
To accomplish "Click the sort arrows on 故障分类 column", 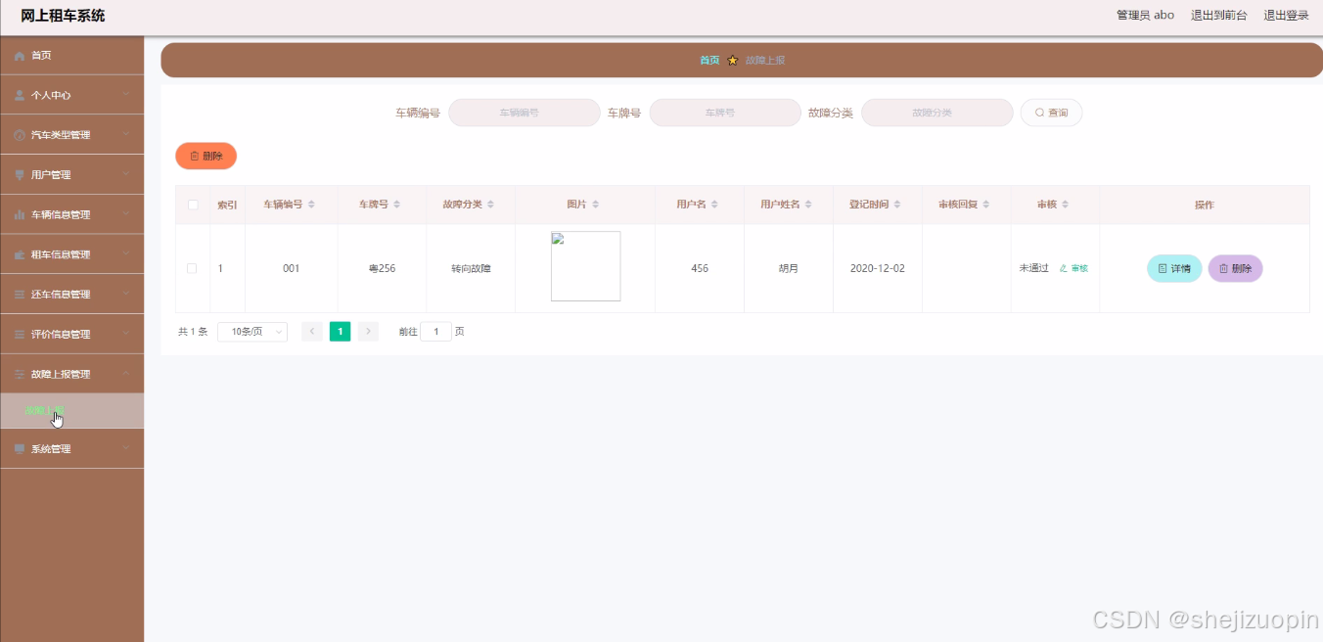I will pos(490,205).
